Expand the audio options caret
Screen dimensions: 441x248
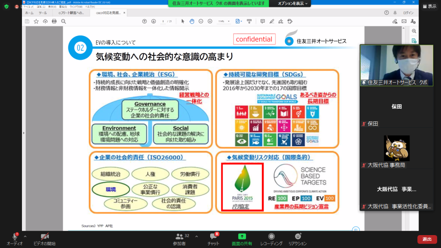pyautogui.click(x=25, y=236)
